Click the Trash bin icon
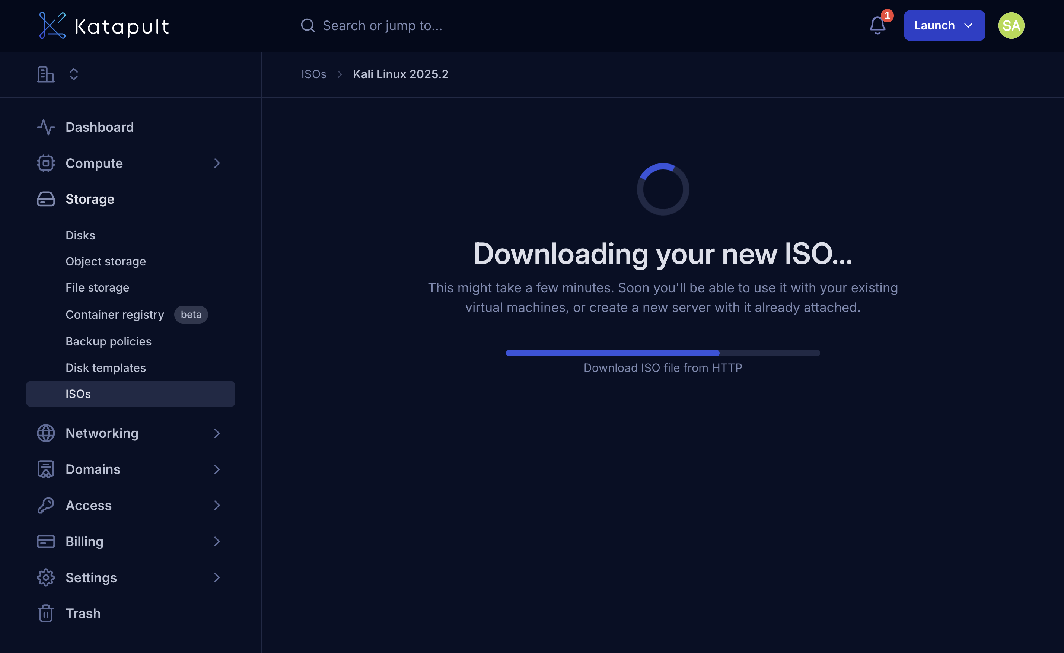 click(46, 613)
